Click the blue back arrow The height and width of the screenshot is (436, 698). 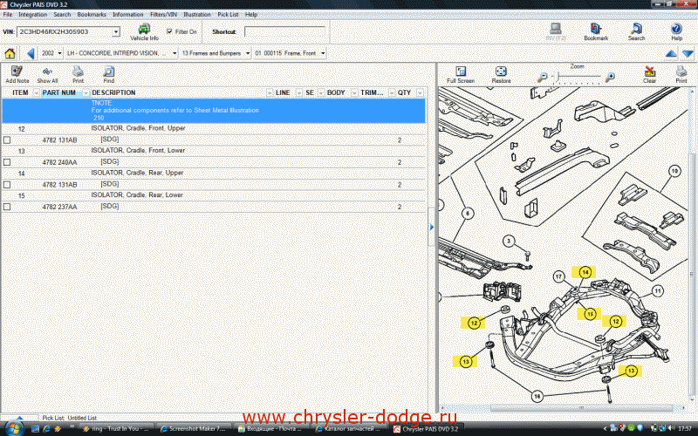tap(31, 53)
